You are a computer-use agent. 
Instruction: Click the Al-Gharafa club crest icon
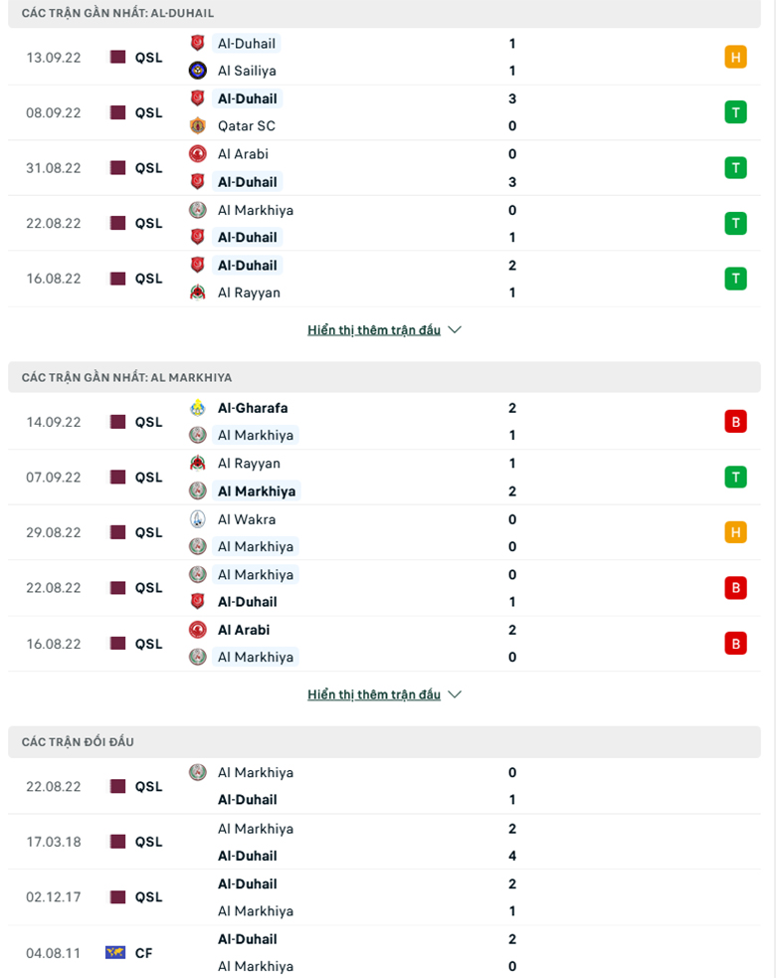pos(198,408)
